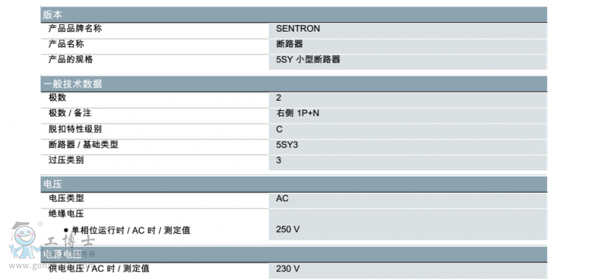Click the 电源电压 section header
589x280 pixels.
pyautogui.click(x=294, y=254)
